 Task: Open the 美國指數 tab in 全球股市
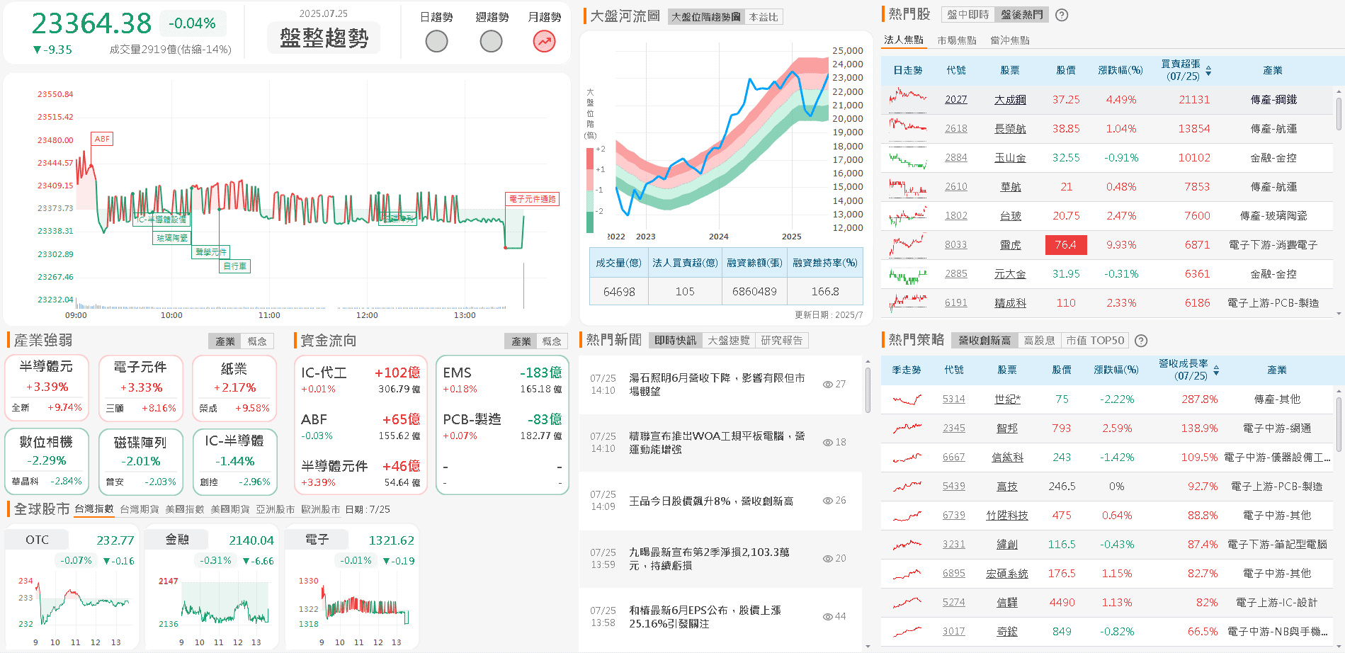click(x=184, y=509)
